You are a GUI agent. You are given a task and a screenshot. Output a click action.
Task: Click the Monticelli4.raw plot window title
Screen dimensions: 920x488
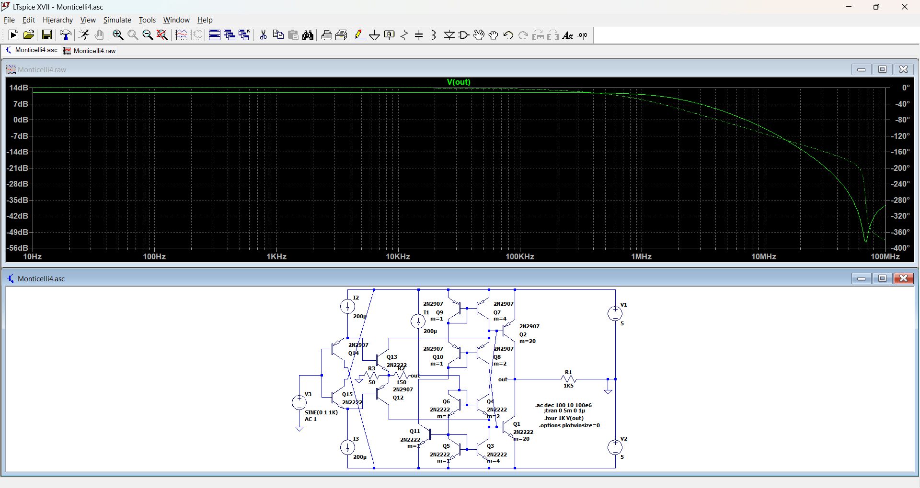coord(42,70)
